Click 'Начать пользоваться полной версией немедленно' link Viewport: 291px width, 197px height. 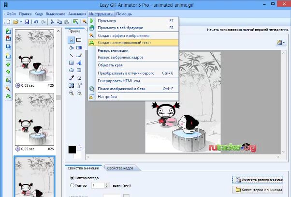click(x=248, y=30)
